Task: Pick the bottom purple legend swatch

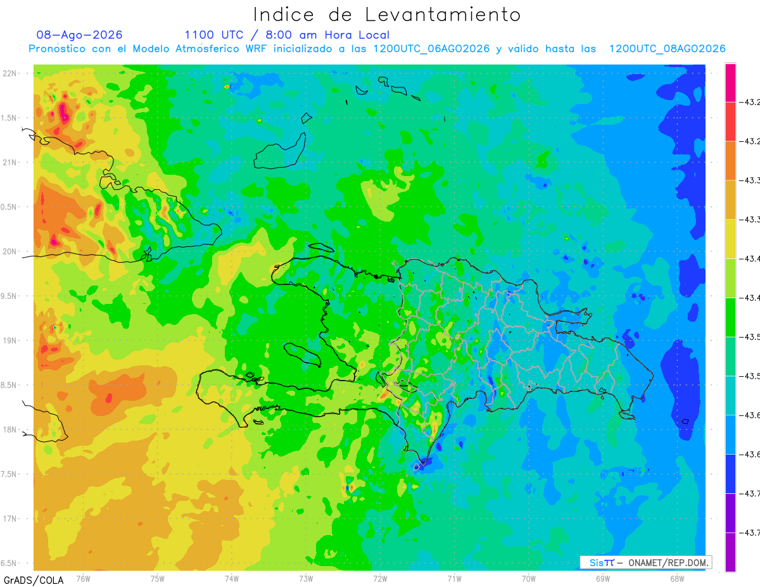Action: tap(730, 552)
